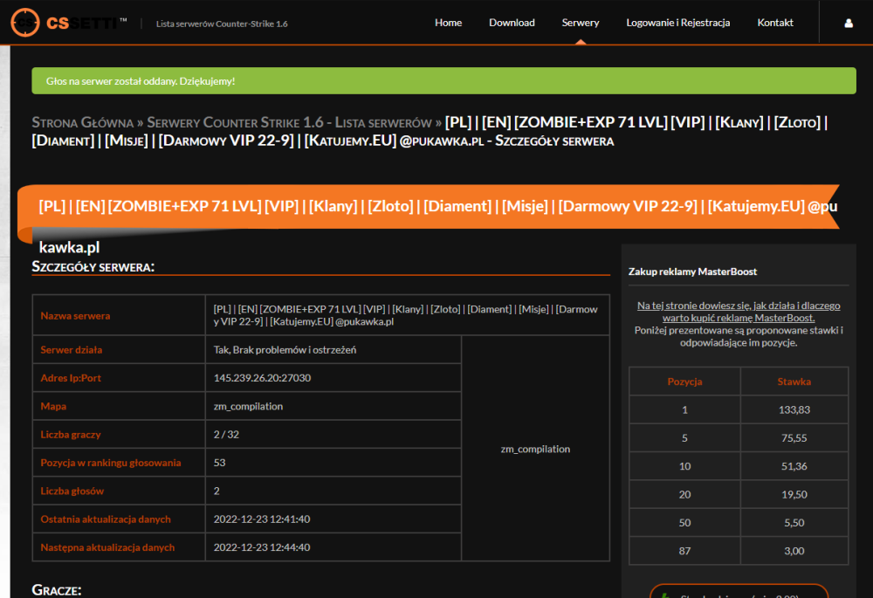
Task: Click next update time 2022-12-23 12:44:40
Action: (x=262, y=547)
